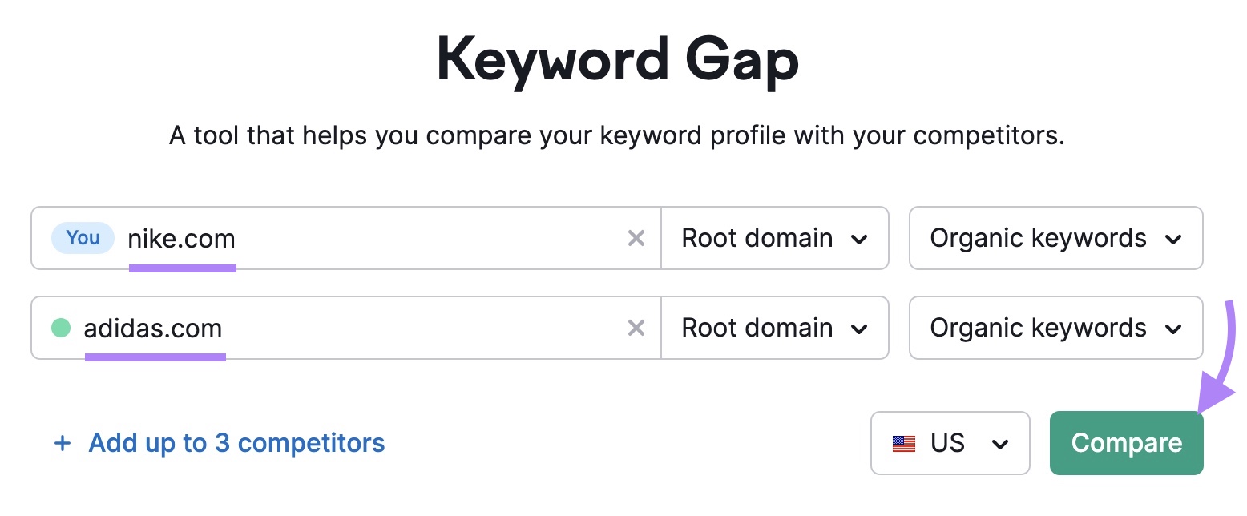Image resolution: width=1247 pixels, height=516 pixels.
Task: Click the plus icon beside Add competitors
Action: coord(63,442)
